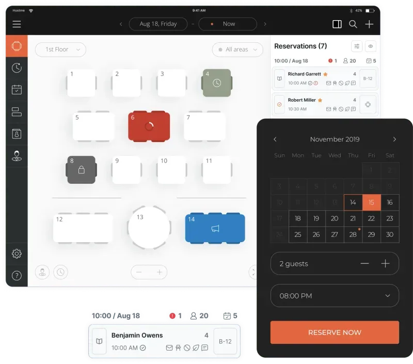Select table 11 on floor plan

tap(217, 170)
